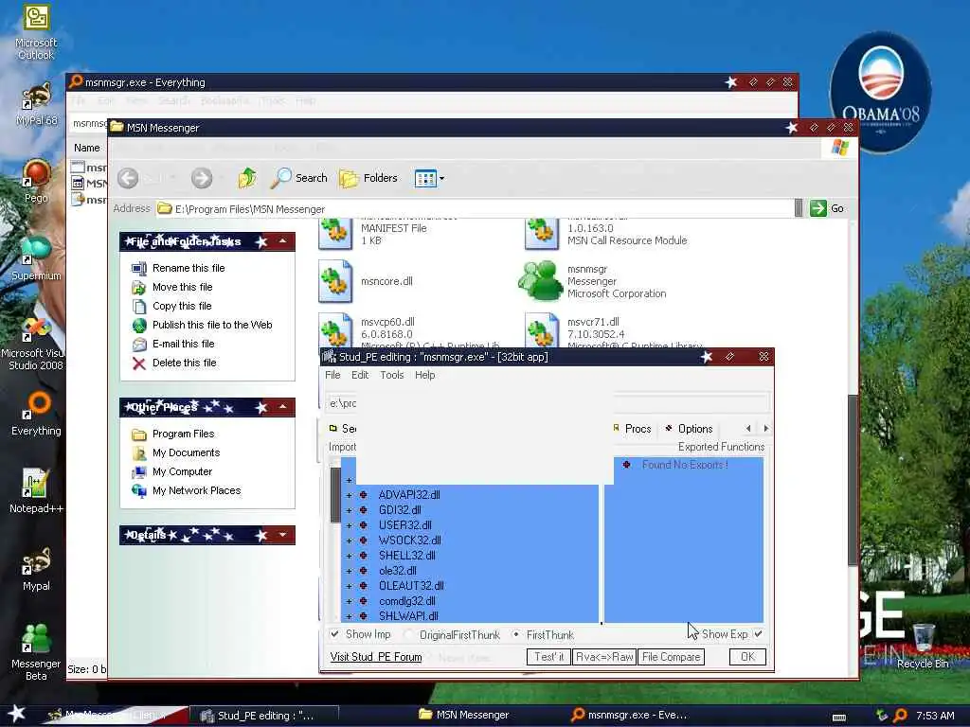Click Move this file task
970x727 pixels.
182,287
